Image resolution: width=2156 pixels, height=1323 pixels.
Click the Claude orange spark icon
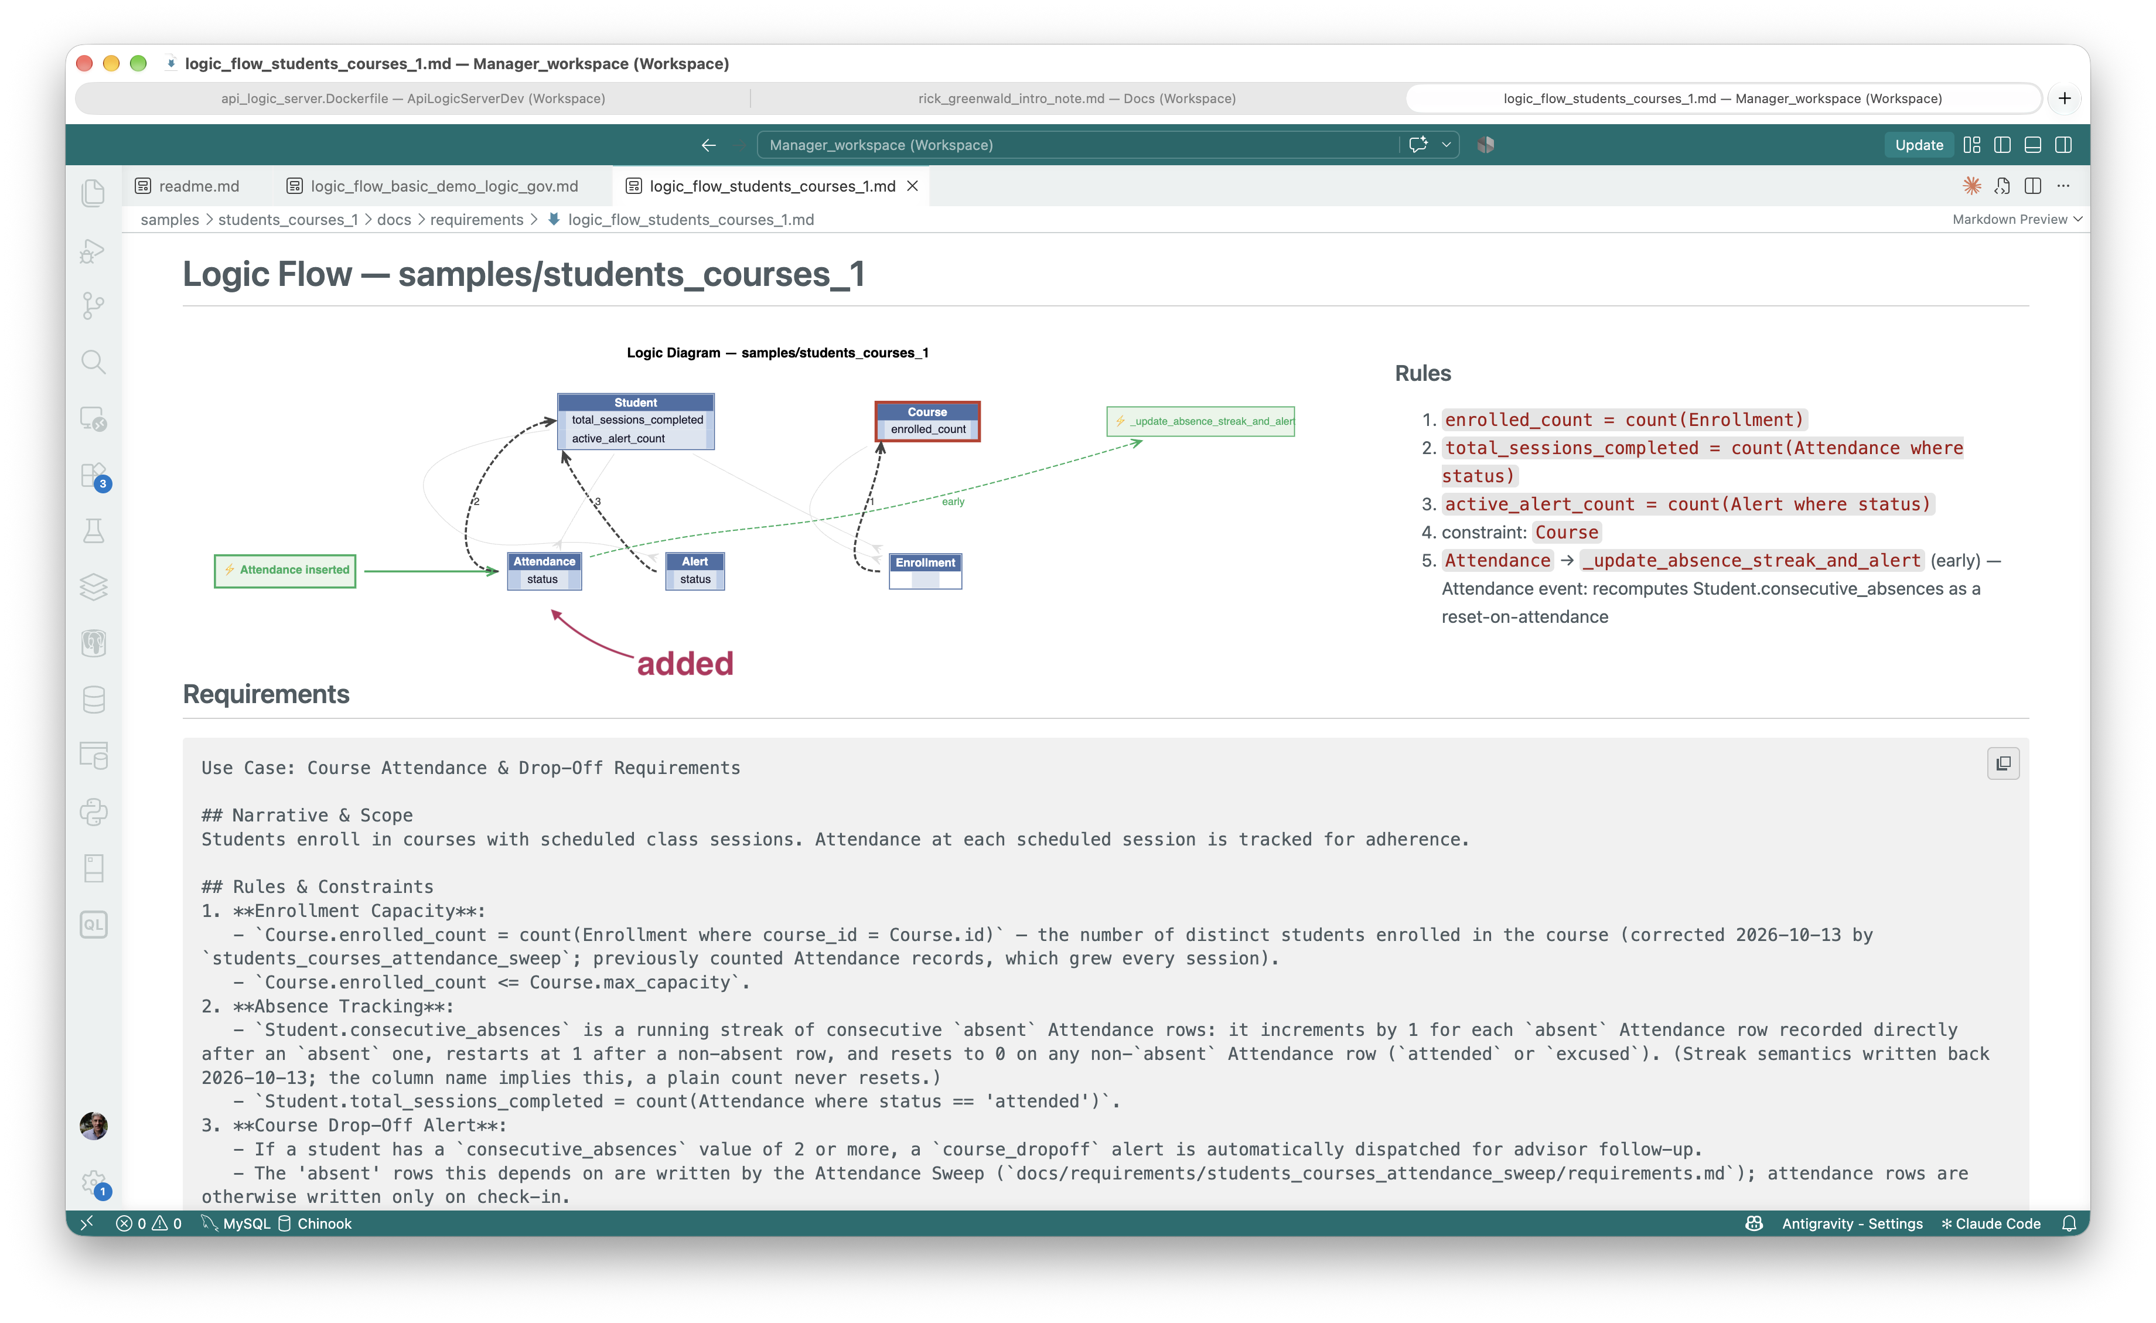[1971, 186]
